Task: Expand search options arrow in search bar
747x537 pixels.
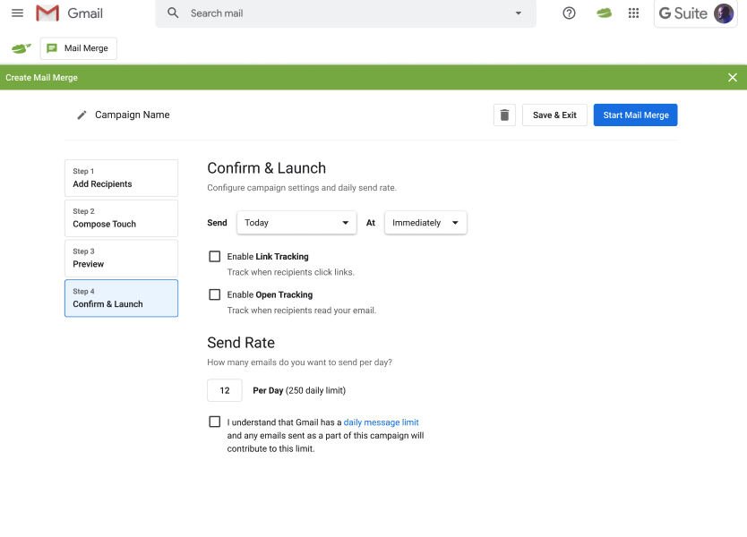Action: [x=518, y=13]
